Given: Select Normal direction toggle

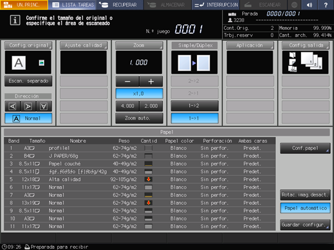Looking at the screenshot, I should pyautogui.click(x=28, y=118).
